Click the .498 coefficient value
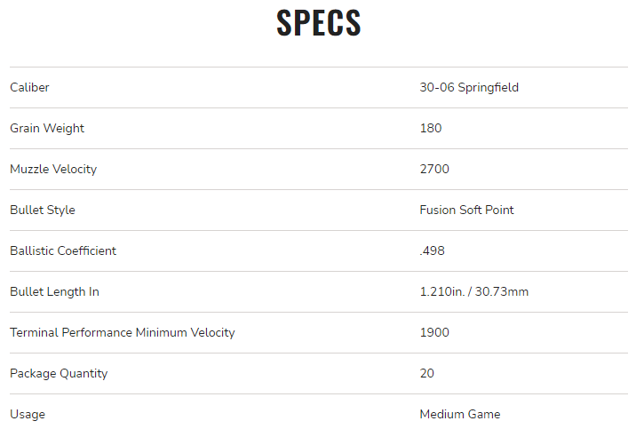Screen dimensions: 636x429 tap(432, 250)
